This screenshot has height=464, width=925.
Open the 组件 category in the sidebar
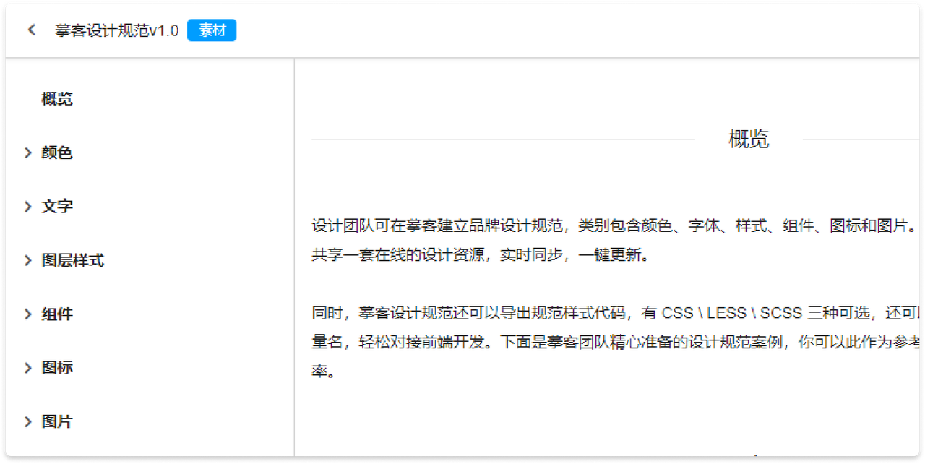point(57,314)
